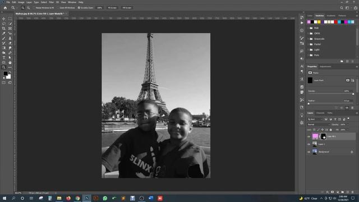The image size is (359, 202).
Task: Toggle the Scrubby Zoom checkbox
Action: coord(79,8)
